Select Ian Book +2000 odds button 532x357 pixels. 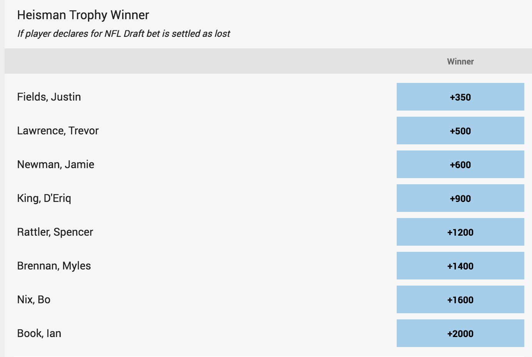(460, 333)
